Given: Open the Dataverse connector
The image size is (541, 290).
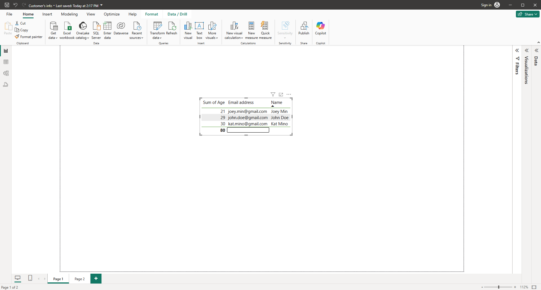Looking at the screenshot, I should (x=121, y=26).
